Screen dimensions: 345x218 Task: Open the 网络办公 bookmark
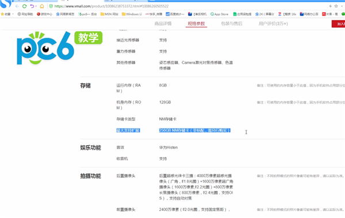309,14
